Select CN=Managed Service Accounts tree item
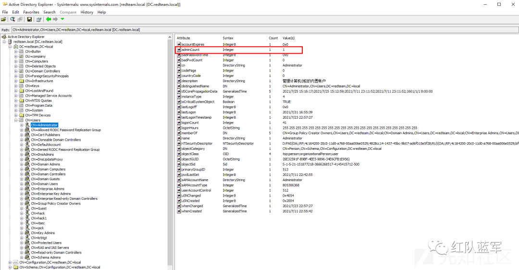Viewport: 519px width, 270px height. (x=49, y=96)
